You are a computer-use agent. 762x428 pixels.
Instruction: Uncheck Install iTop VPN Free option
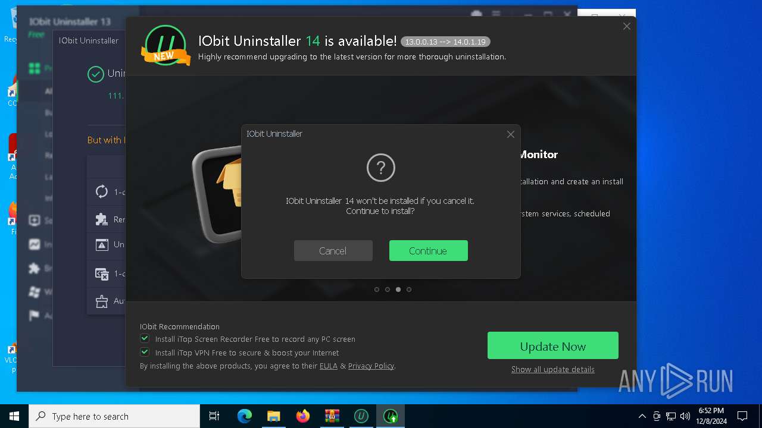point(145,352)
